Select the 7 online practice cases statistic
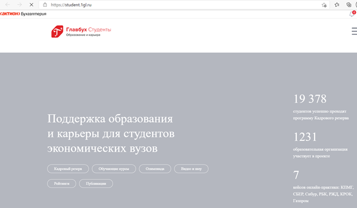Image resolution: width=357 pixels, height=208 pixels. coord(296,175)
